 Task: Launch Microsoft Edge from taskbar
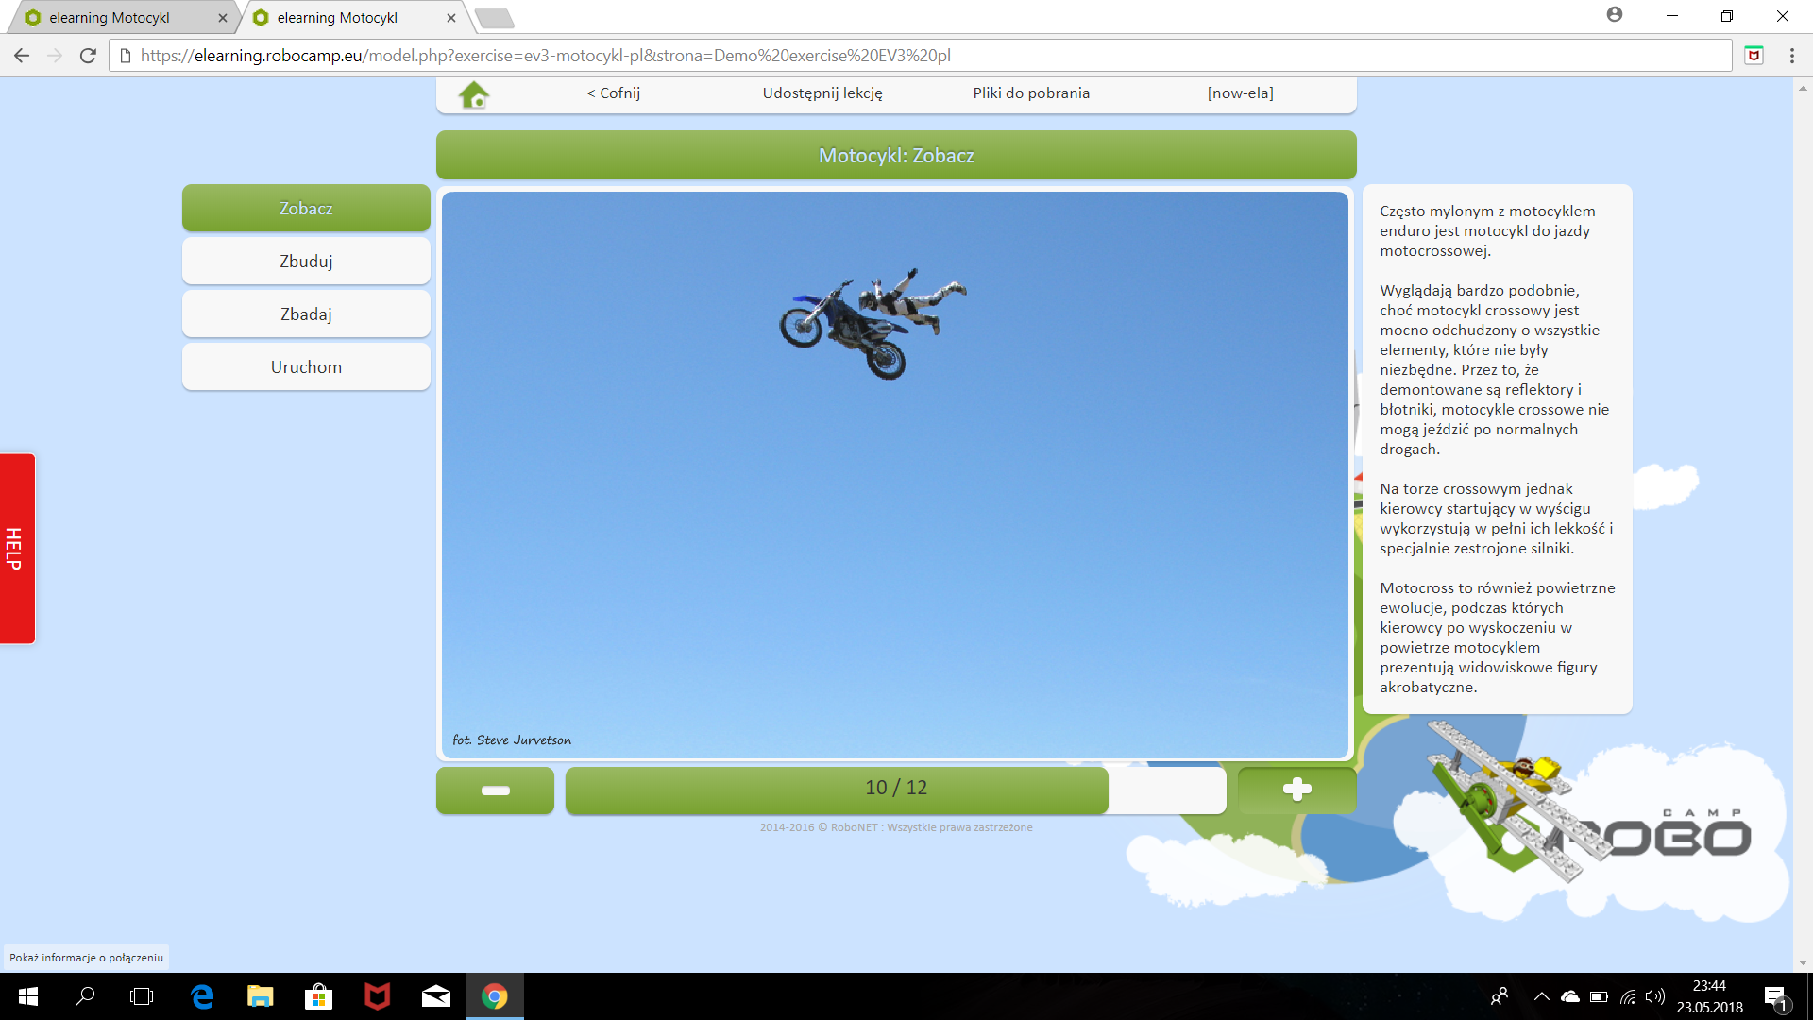[202, 996]
